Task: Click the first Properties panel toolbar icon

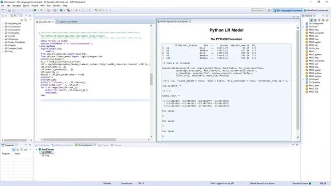Action: click(14, 149)
